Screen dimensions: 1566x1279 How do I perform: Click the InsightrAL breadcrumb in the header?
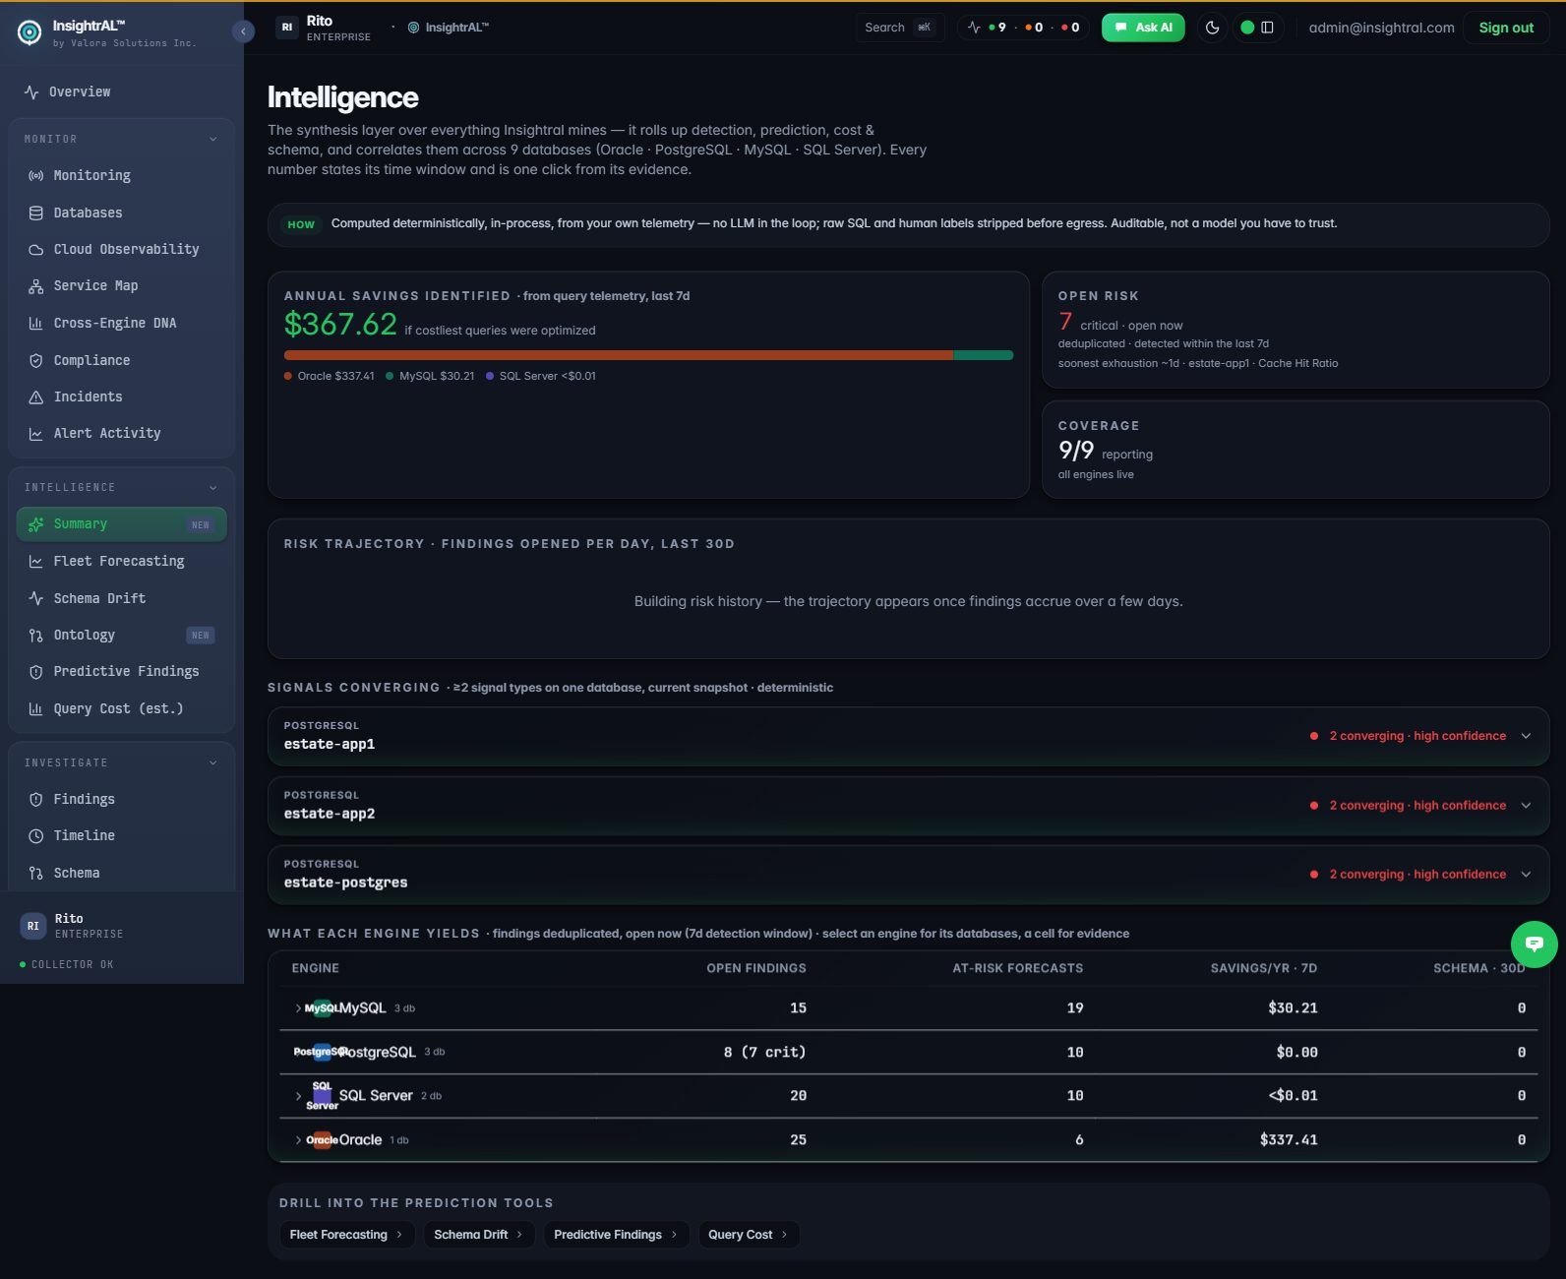pos(449,28)
